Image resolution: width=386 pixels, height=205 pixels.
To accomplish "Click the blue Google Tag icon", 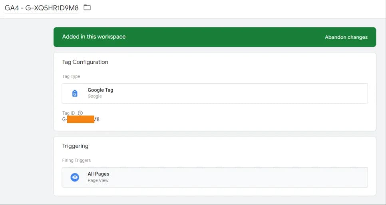I will (75, 93).
